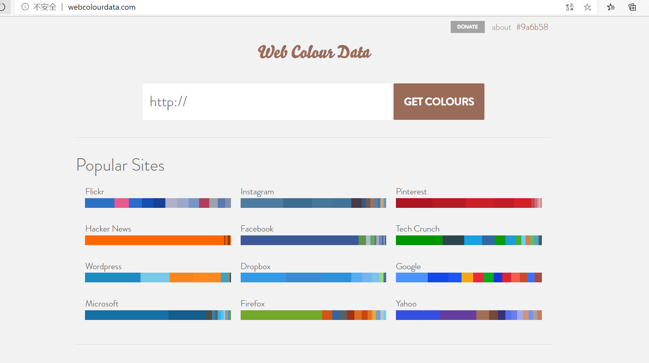This screenshot has height=363, width=649.
Task: Open the Yahoo site link
Action: [406, 304]
